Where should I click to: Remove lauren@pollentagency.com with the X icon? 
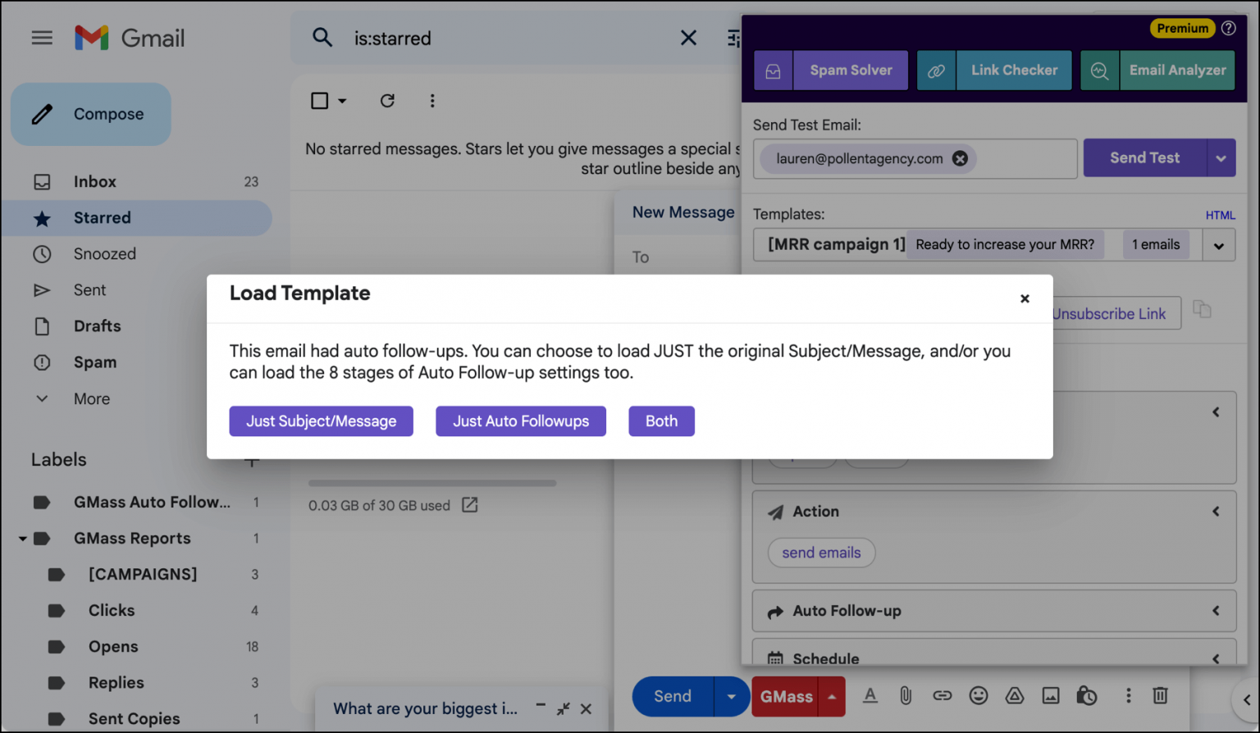click(x=960, y=159)
